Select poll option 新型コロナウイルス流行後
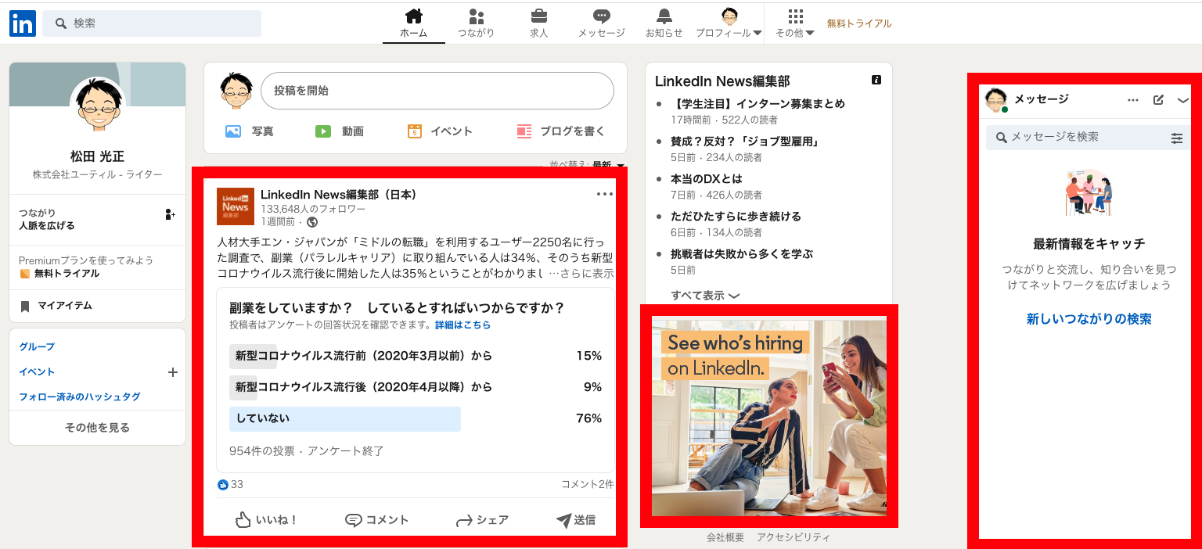 tap(416, 387)
